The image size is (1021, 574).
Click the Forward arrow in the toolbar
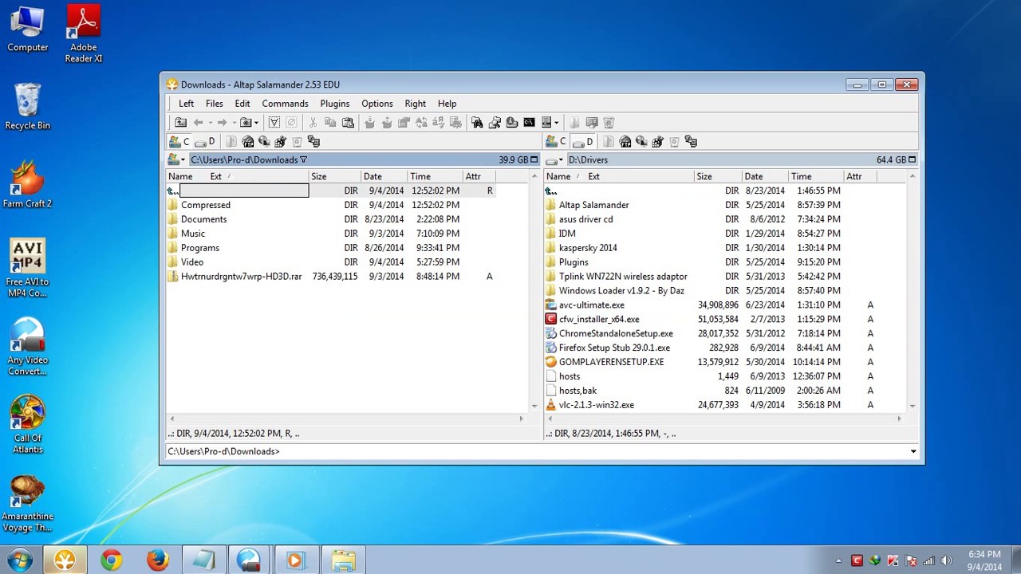[222, 123]
